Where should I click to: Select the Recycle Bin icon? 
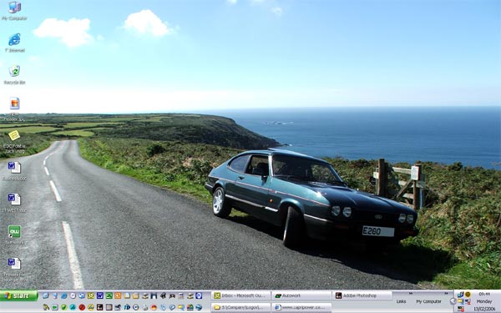click(x=14, y=71)
